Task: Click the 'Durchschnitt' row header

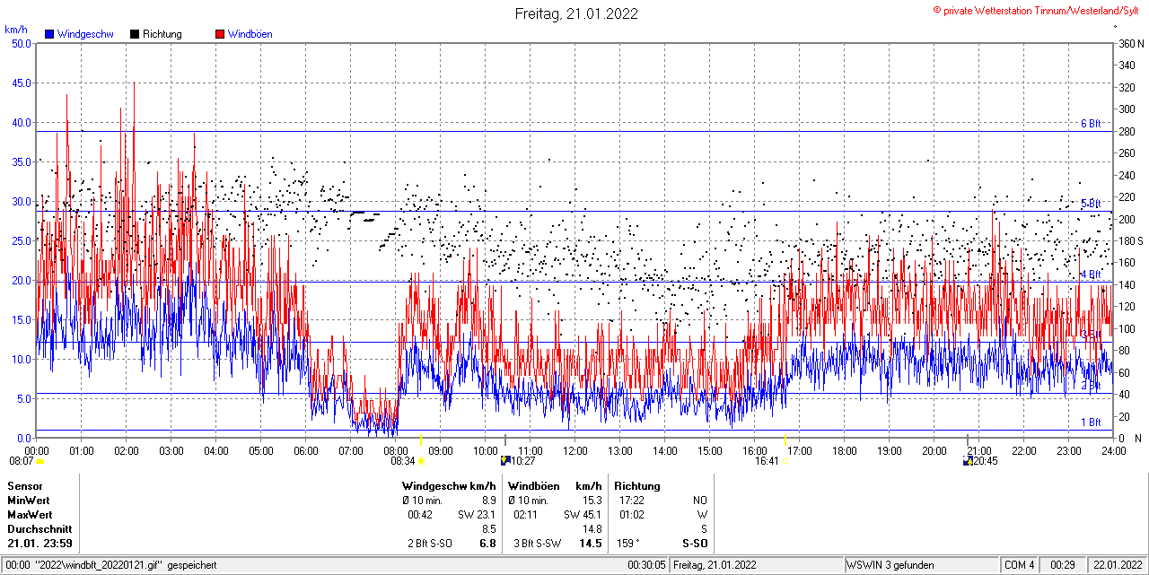Action: point(39,529)
